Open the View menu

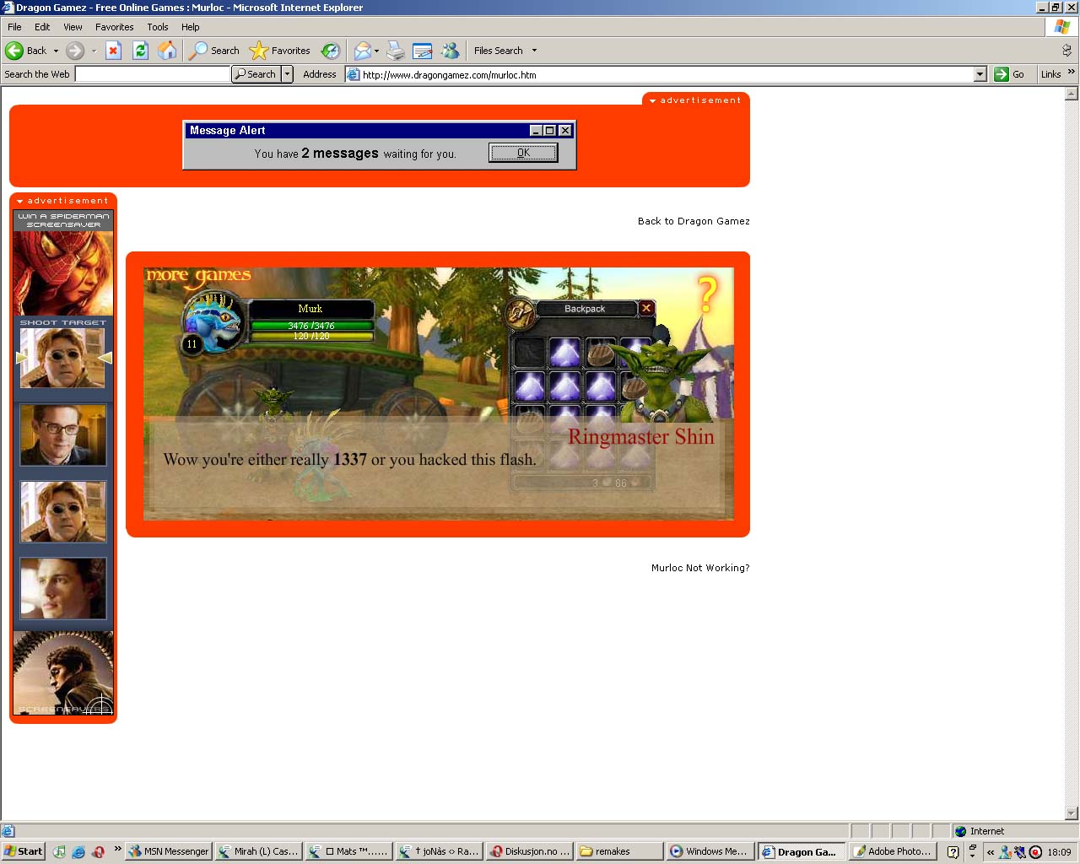[x=73, y=27]
